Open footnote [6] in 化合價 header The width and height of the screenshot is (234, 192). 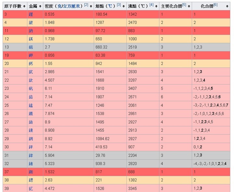pyautogui.click(x=215, y=5)
